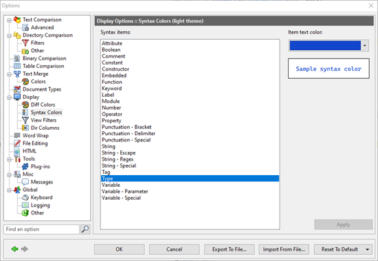Open the Reset To Default dropdown arrow

(368, 249)
